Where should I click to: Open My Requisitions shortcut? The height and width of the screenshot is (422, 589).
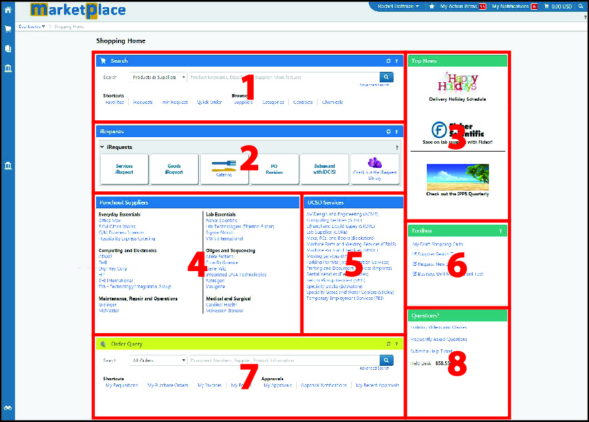[122, 385]
